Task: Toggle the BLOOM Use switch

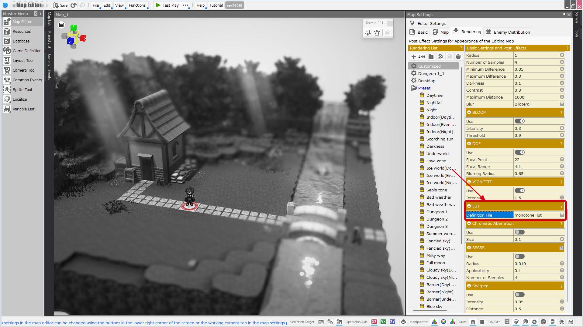Action: (x=520, y=121)
